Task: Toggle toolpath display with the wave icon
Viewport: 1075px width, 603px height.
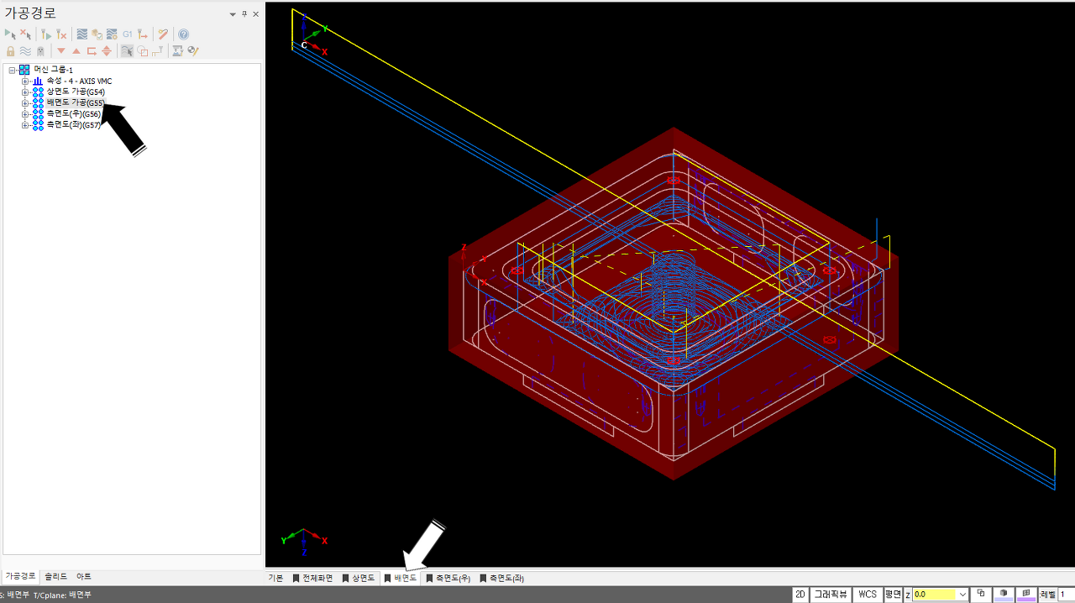Action: [x=25, y=51]
